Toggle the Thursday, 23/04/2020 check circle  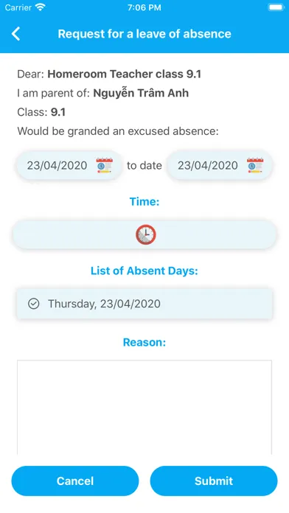[34, 304]
